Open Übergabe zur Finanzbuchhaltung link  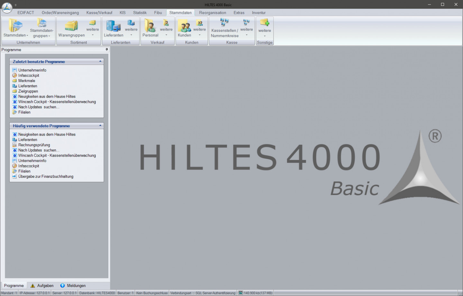(46, 176)
